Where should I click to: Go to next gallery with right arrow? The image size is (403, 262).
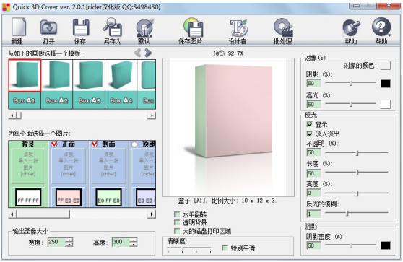coord(148,53)
